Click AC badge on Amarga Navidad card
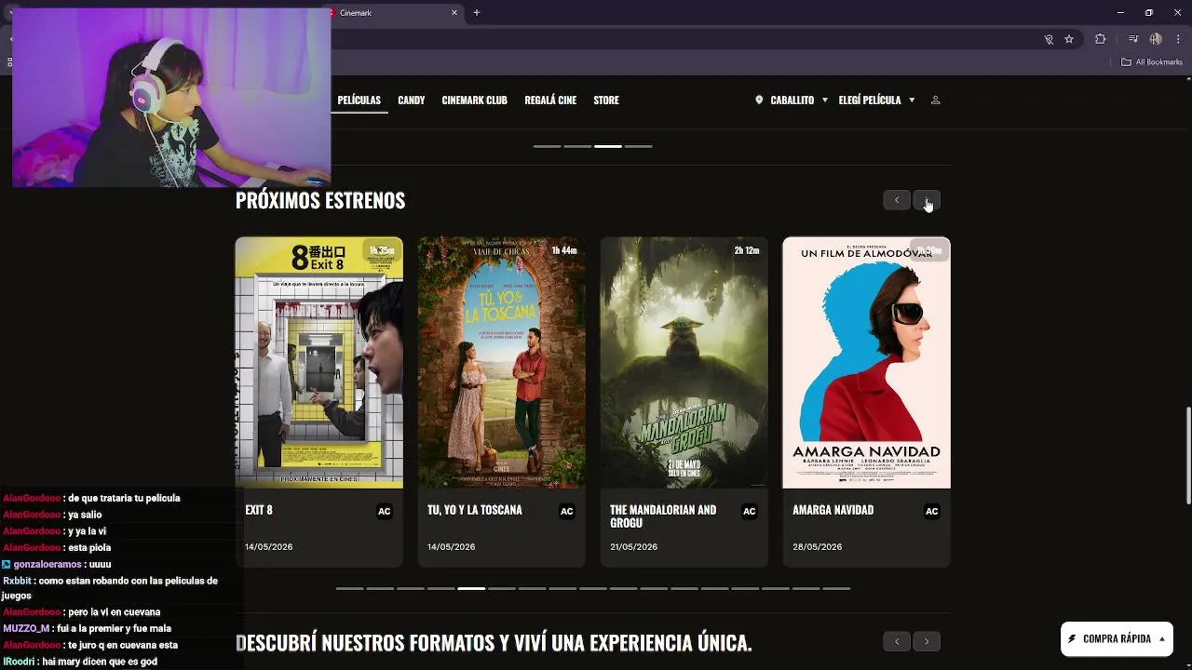The width and height of the screenshot is (1192, 670). 931,511
